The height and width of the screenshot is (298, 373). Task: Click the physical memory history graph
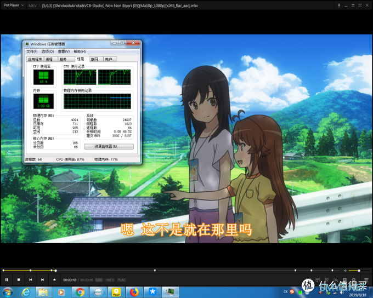tap(97, 101)
